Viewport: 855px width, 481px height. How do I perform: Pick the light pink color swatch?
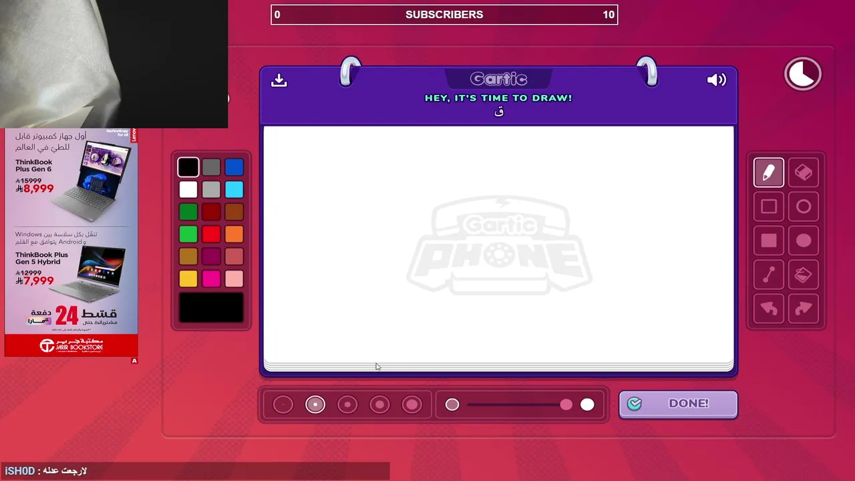coord(234,279)
